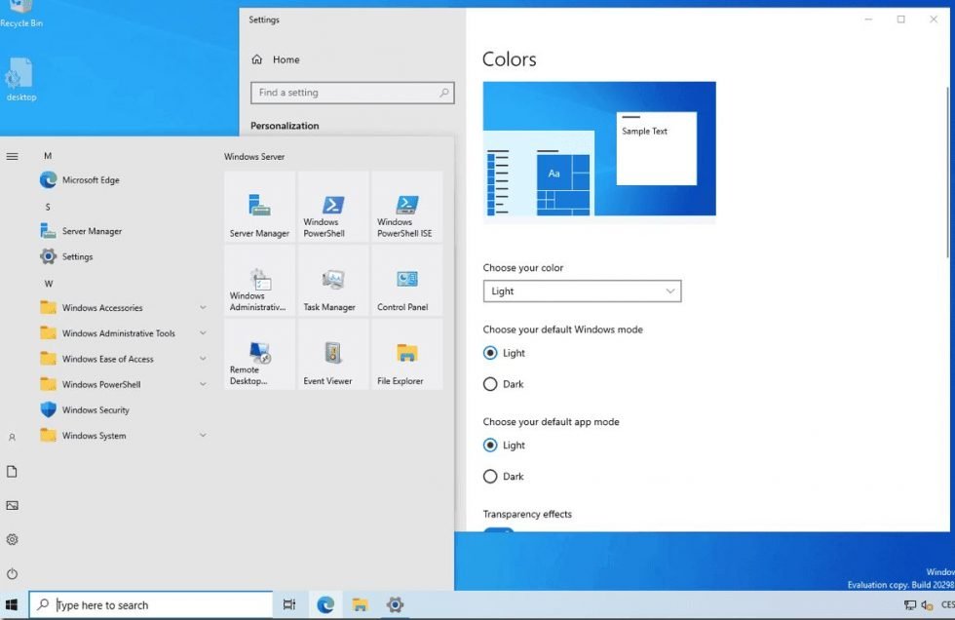This screenshot has height=620, width=955.
Task: Open Windows PowerShell ISE tile
Action: pyautogui.click(x=406, y=207)
